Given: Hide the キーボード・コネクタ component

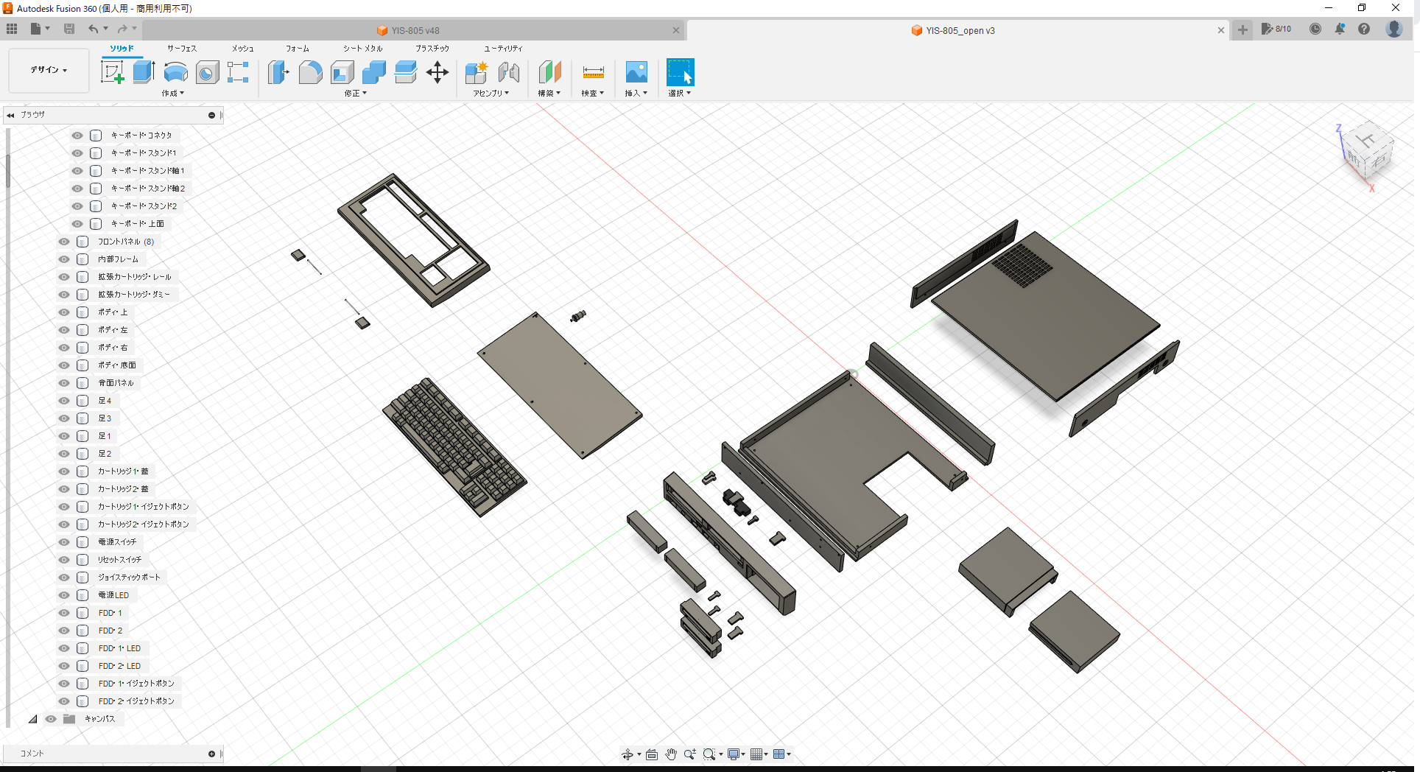Looking at the screenshot, I should click(77, 135).
